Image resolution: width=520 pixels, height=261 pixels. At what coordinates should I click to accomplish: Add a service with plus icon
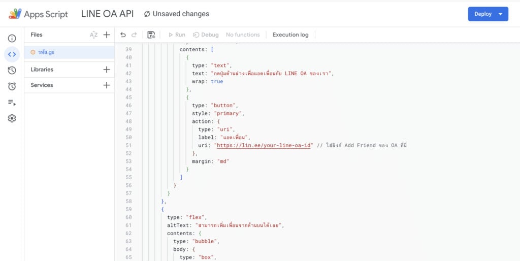tap(107, 85)
